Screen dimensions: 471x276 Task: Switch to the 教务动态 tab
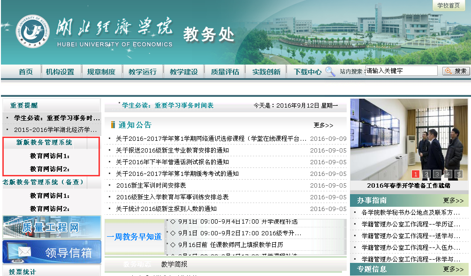pyautogui.click(x=137, y=264)
